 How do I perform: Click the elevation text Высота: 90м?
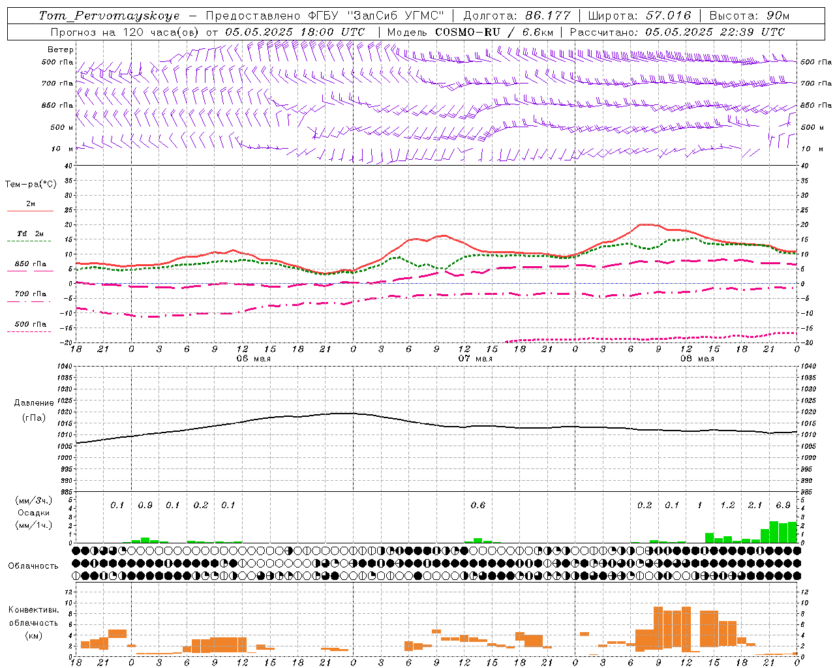[x=749, y=16]
